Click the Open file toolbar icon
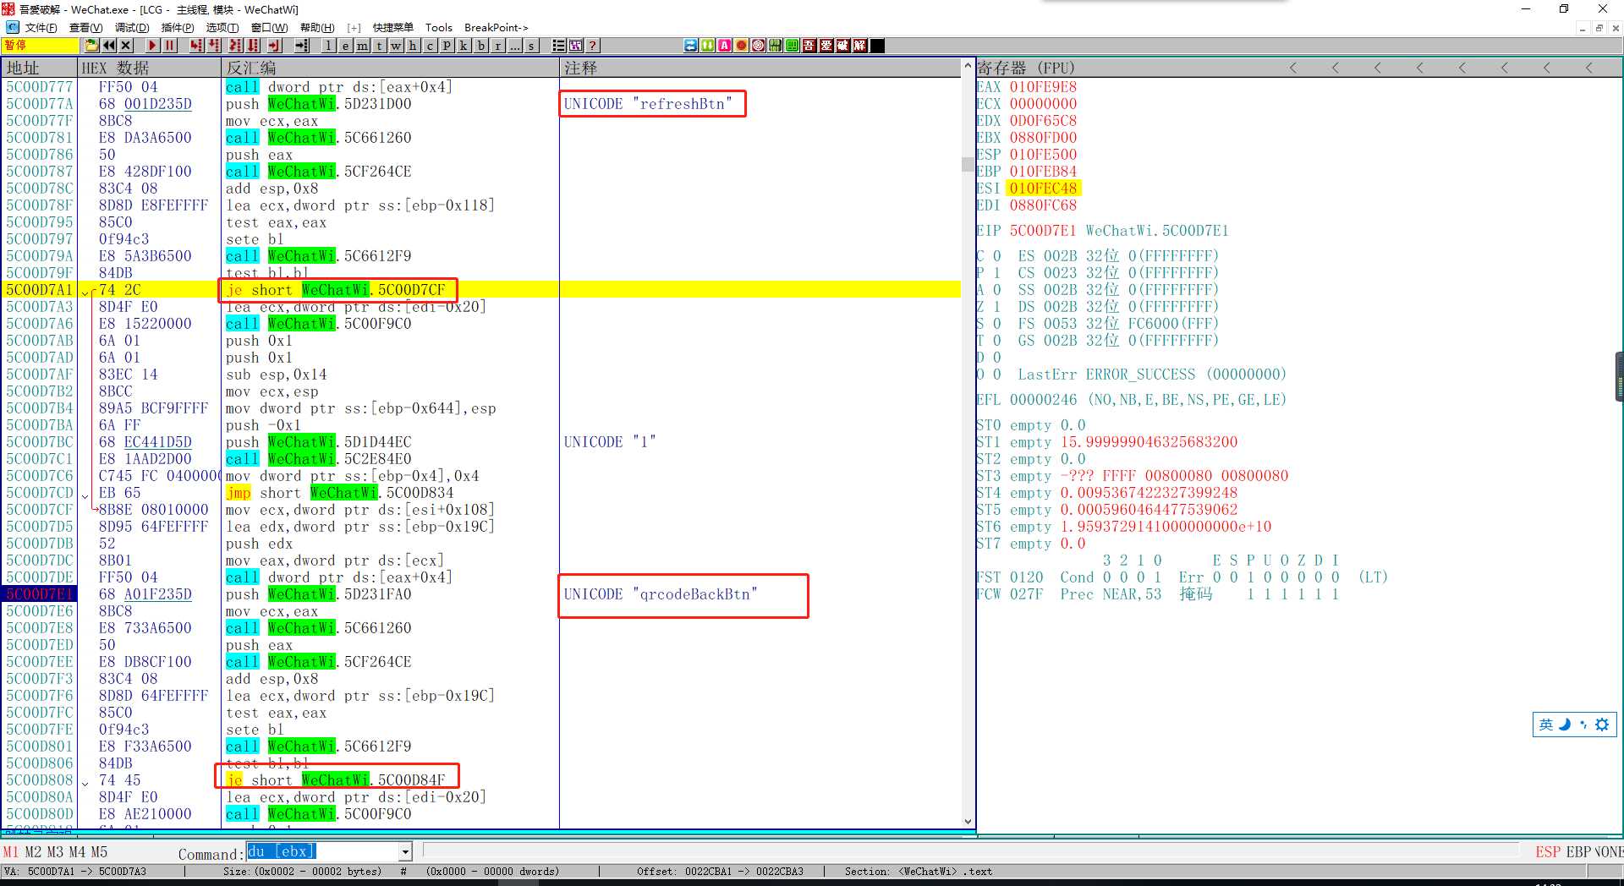 [x=91, y=46]
